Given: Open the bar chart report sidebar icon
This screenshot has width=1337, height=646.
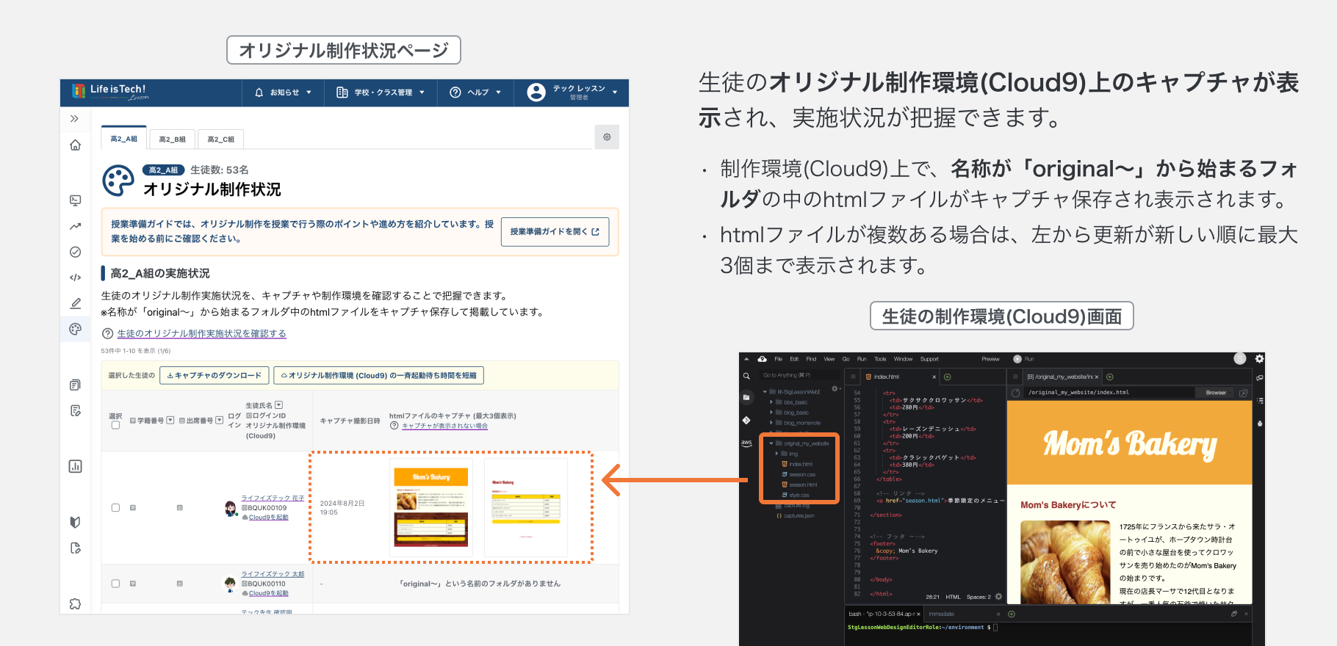Looking at the screenshot, I should click(x=75, y=466).
